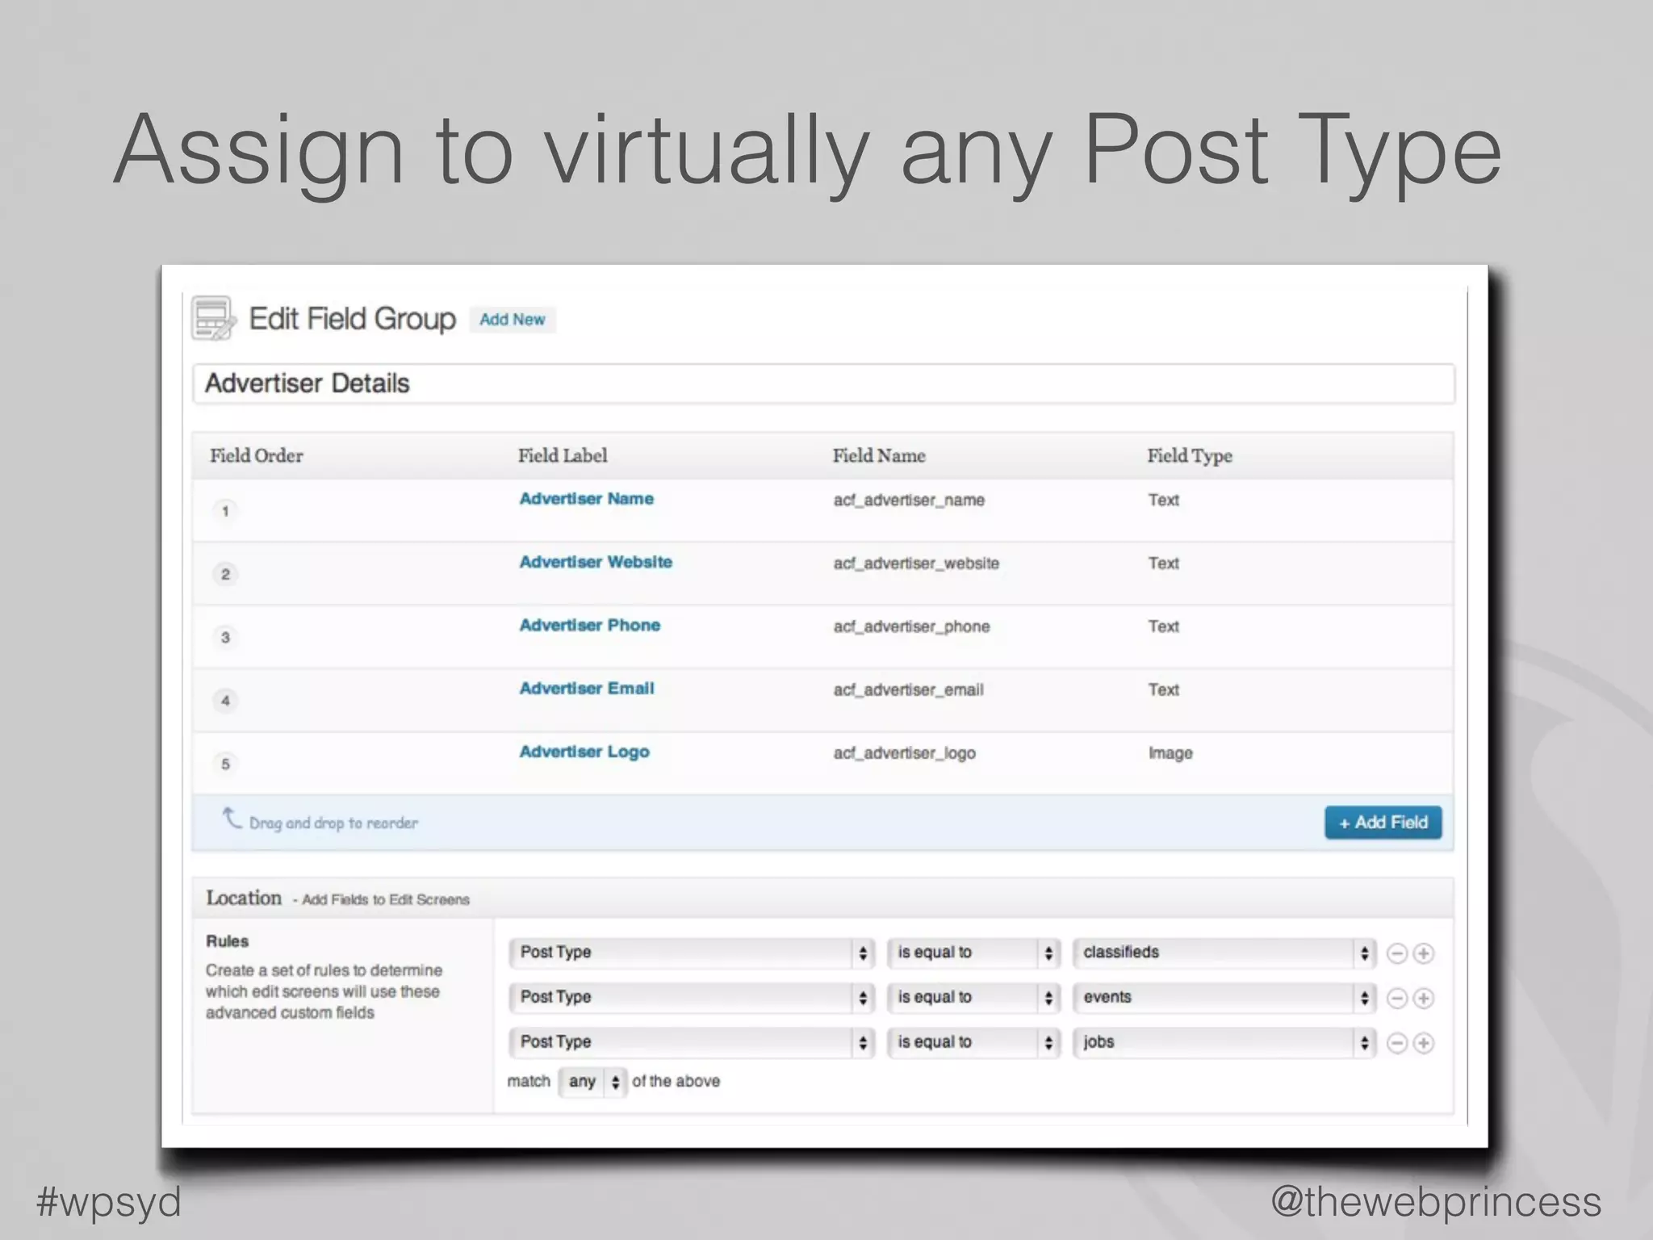This screenshot has width=1653, height=1240.
Task: Open Post Type dropdown in classifieds rule
Action: coord(692,953)
